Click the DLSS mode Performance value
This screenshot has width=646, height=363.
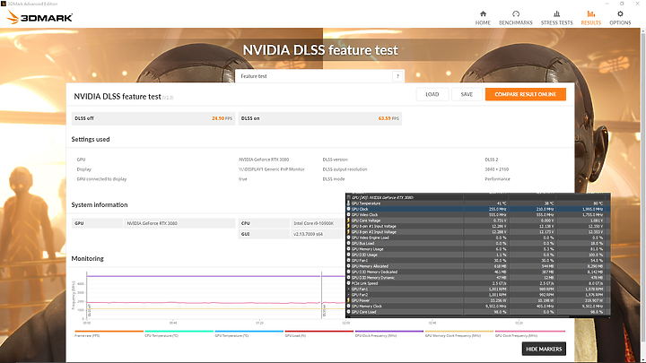pos(497,179)
